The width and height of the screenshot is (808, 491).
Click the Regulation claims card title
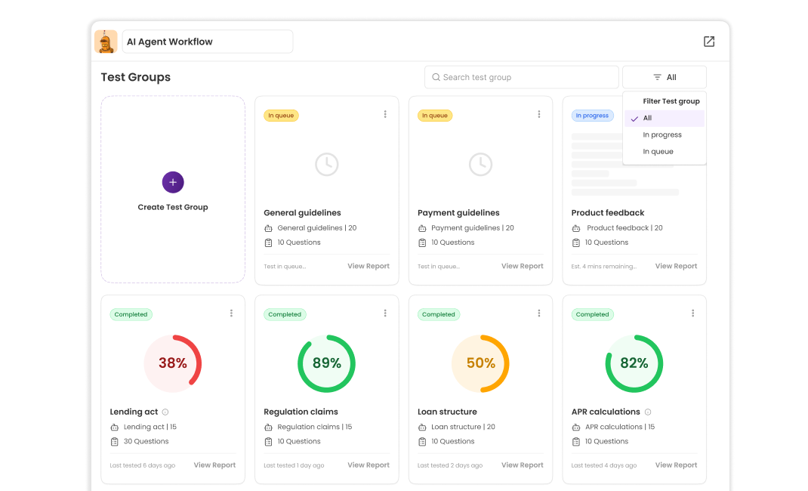point(301,412)
